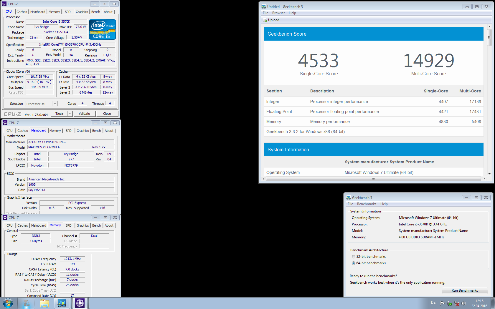Open the network tray icon with the red mark
495x309 pixels.
(x=457, y=303)
